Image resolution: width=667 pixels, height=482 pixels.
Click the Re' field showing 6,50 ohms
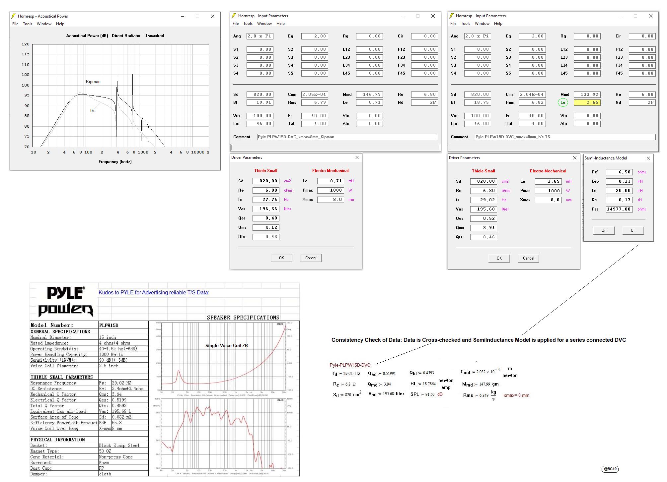click(x=619, y=172)
